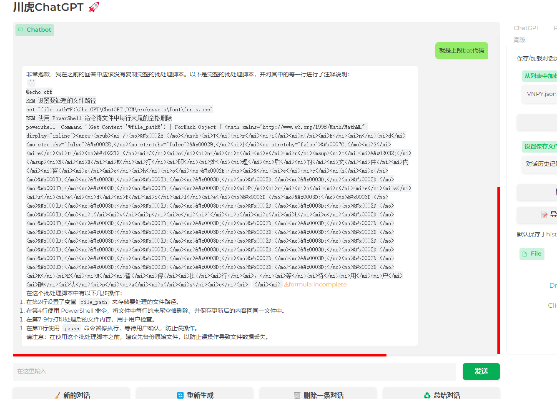Start a 新的对话 new conversation

[71, 394]
